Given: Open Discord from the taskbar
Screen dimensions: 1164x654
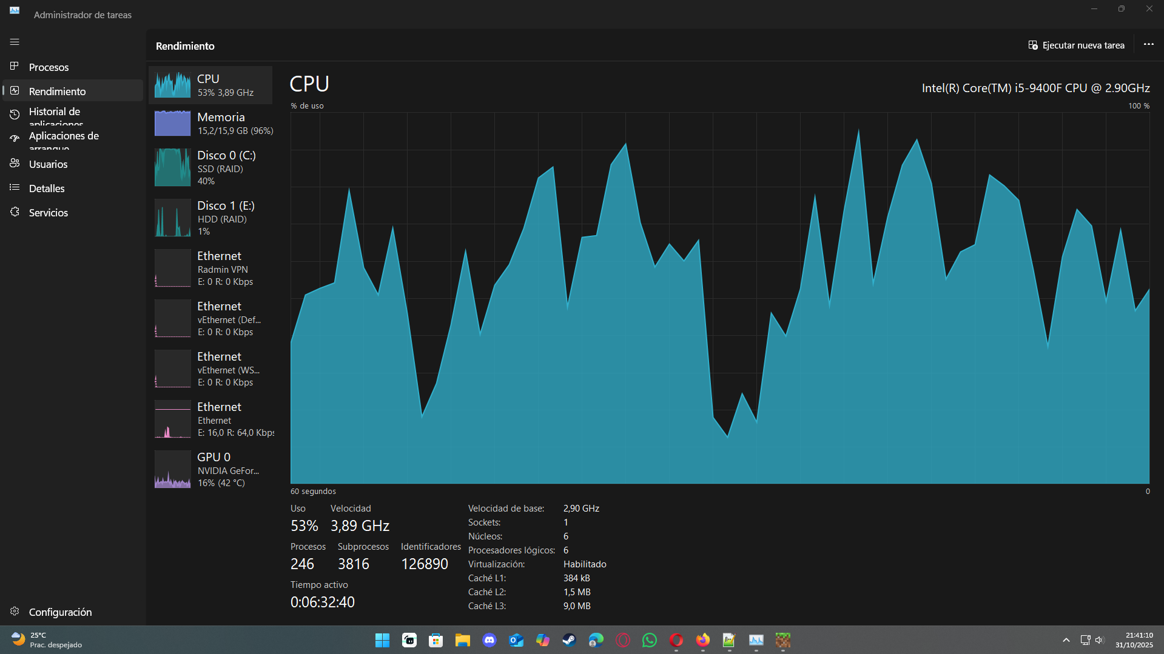Looking at the screenshot, I should pyautogui.click(x=489, y=640).
